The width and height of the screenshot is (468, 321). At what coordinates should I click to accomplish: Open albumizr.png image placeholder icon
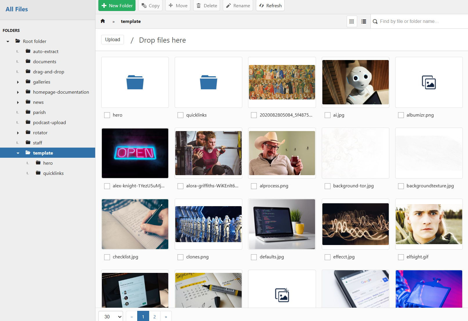(x=429, y=82)
